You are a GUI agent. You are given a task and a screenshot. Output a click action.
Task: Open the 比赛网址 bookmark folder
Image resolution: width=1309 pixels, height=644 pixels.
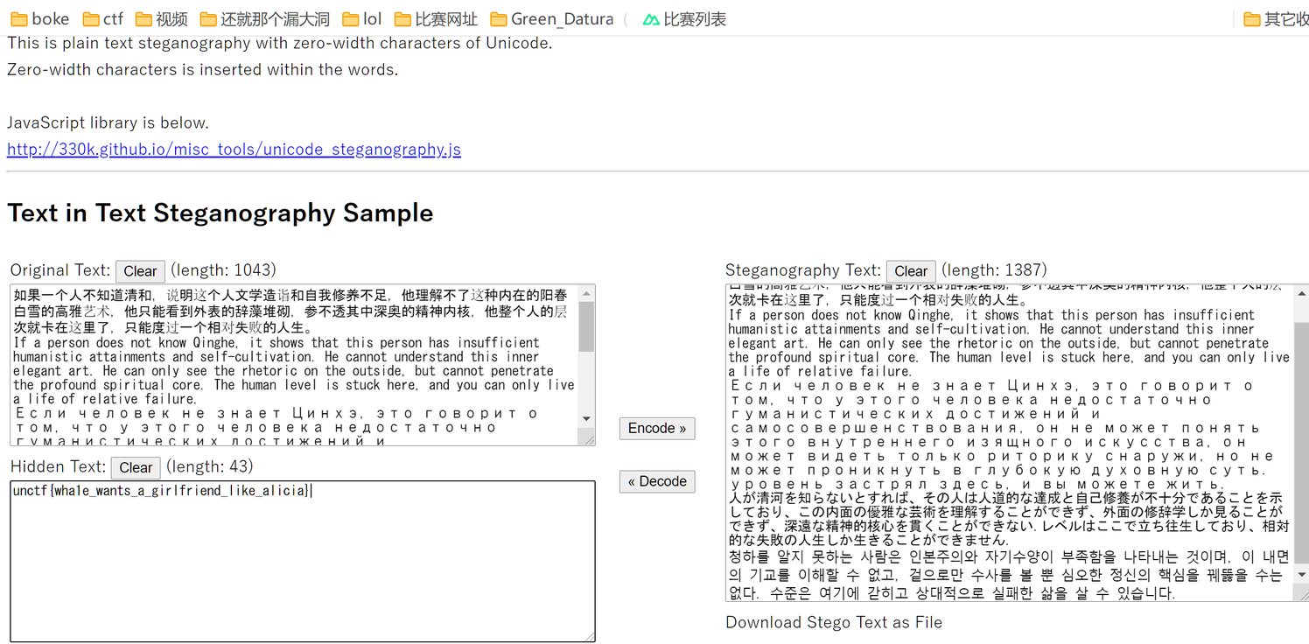pyautogui.click(x=436, y=18)
